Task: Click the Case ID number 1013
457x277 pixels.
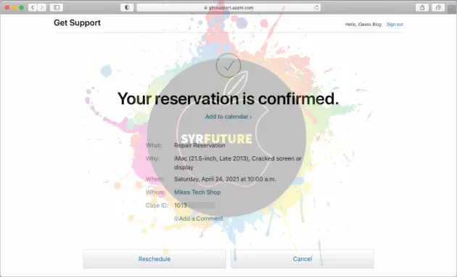Action: pos(181,205)
